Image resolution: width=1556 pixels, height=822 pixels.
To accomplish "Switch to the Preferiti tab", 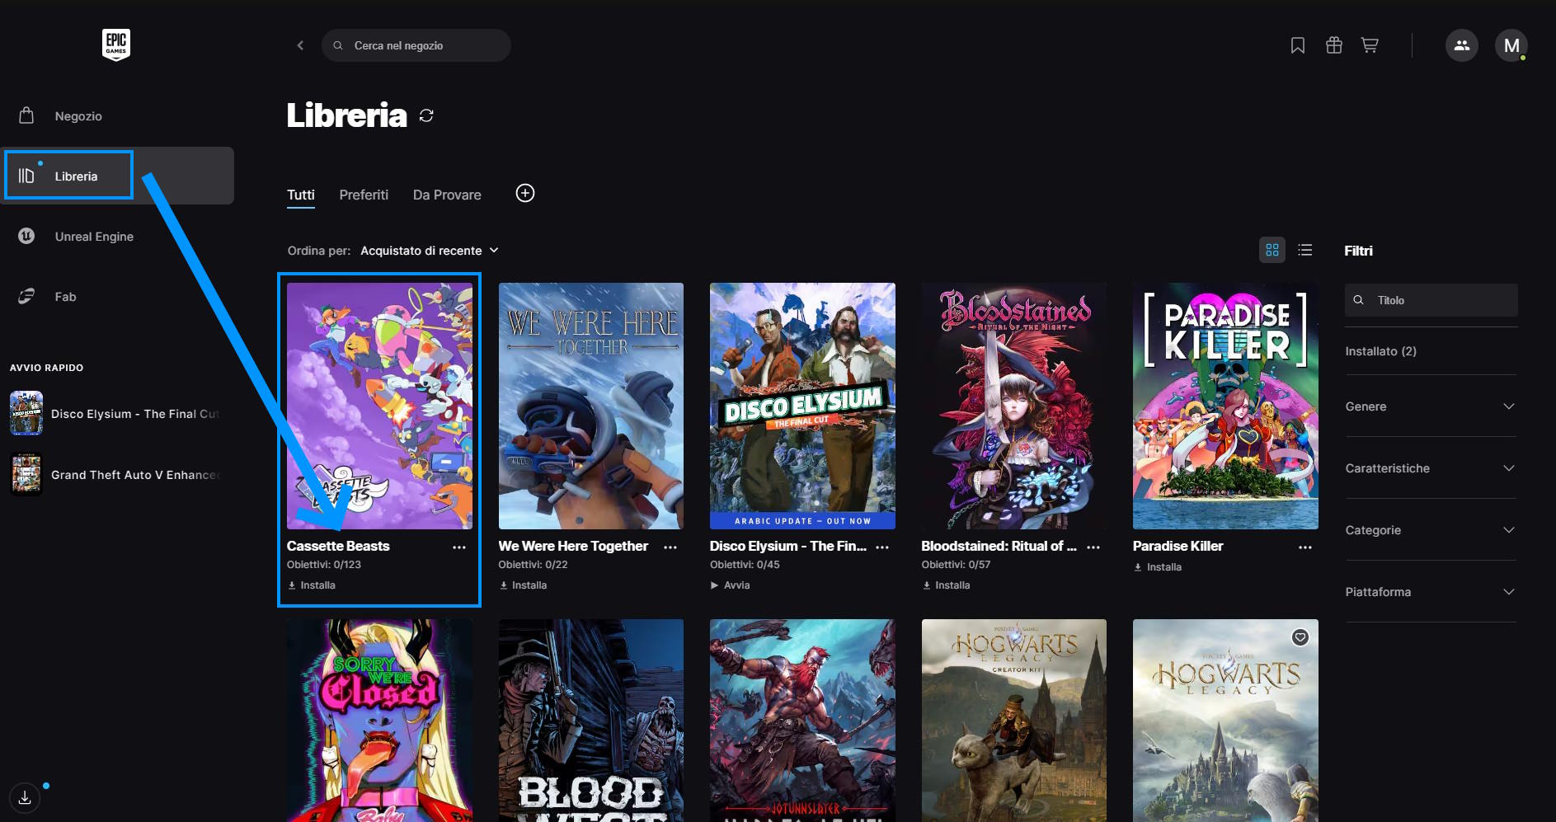I will click(x=364, y=195).
